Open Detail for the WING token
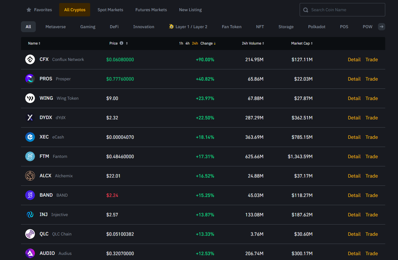This screenshot has width=398, height=260. 354,98
